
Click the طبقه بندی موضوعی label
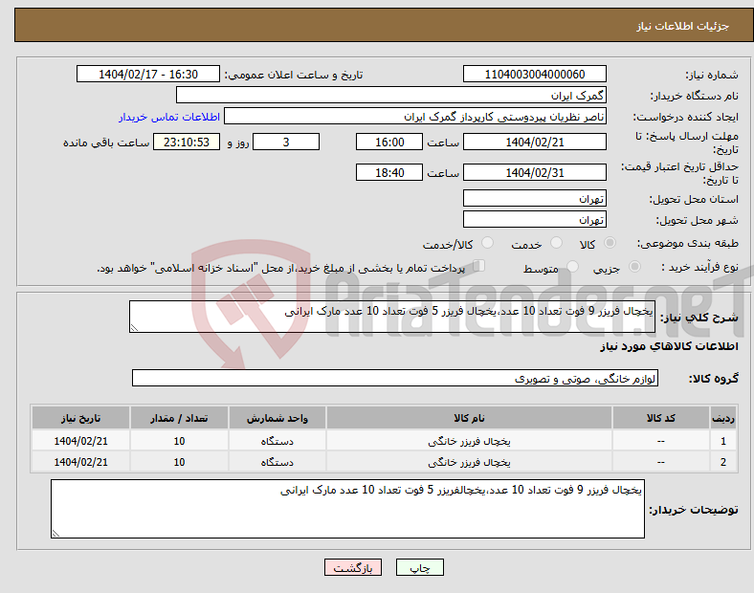(x=688, y=243)
